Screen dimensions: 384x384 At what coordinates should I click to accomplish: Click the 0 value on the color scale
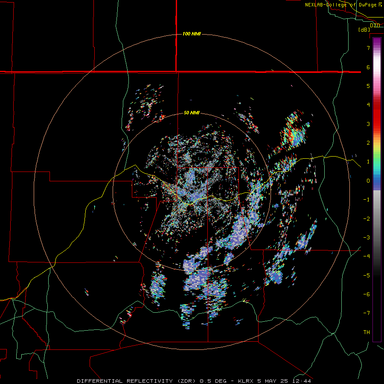coord(368,181)
